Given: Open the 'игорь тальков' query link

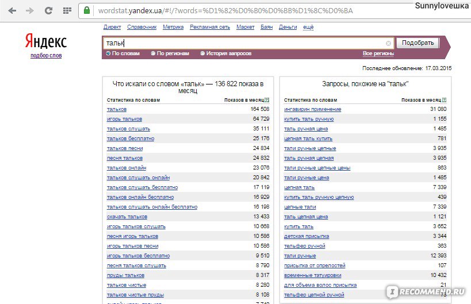Looking at the screenshot, I should 124,119.
